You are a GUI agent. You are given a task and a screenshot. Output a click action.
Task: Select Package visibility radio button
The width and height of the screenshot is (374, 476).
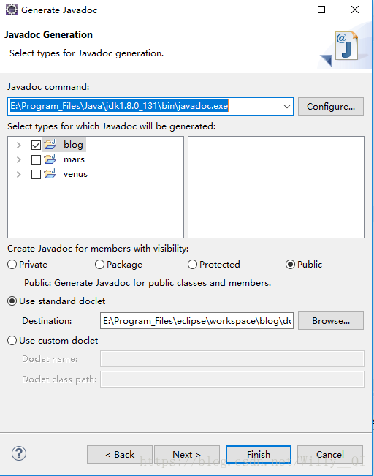[99, 265]
